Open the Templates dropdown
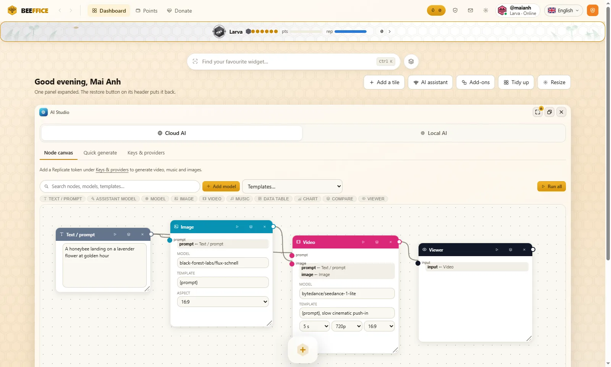The height and width of the screenshot is (367, 611). click(292, 187)
